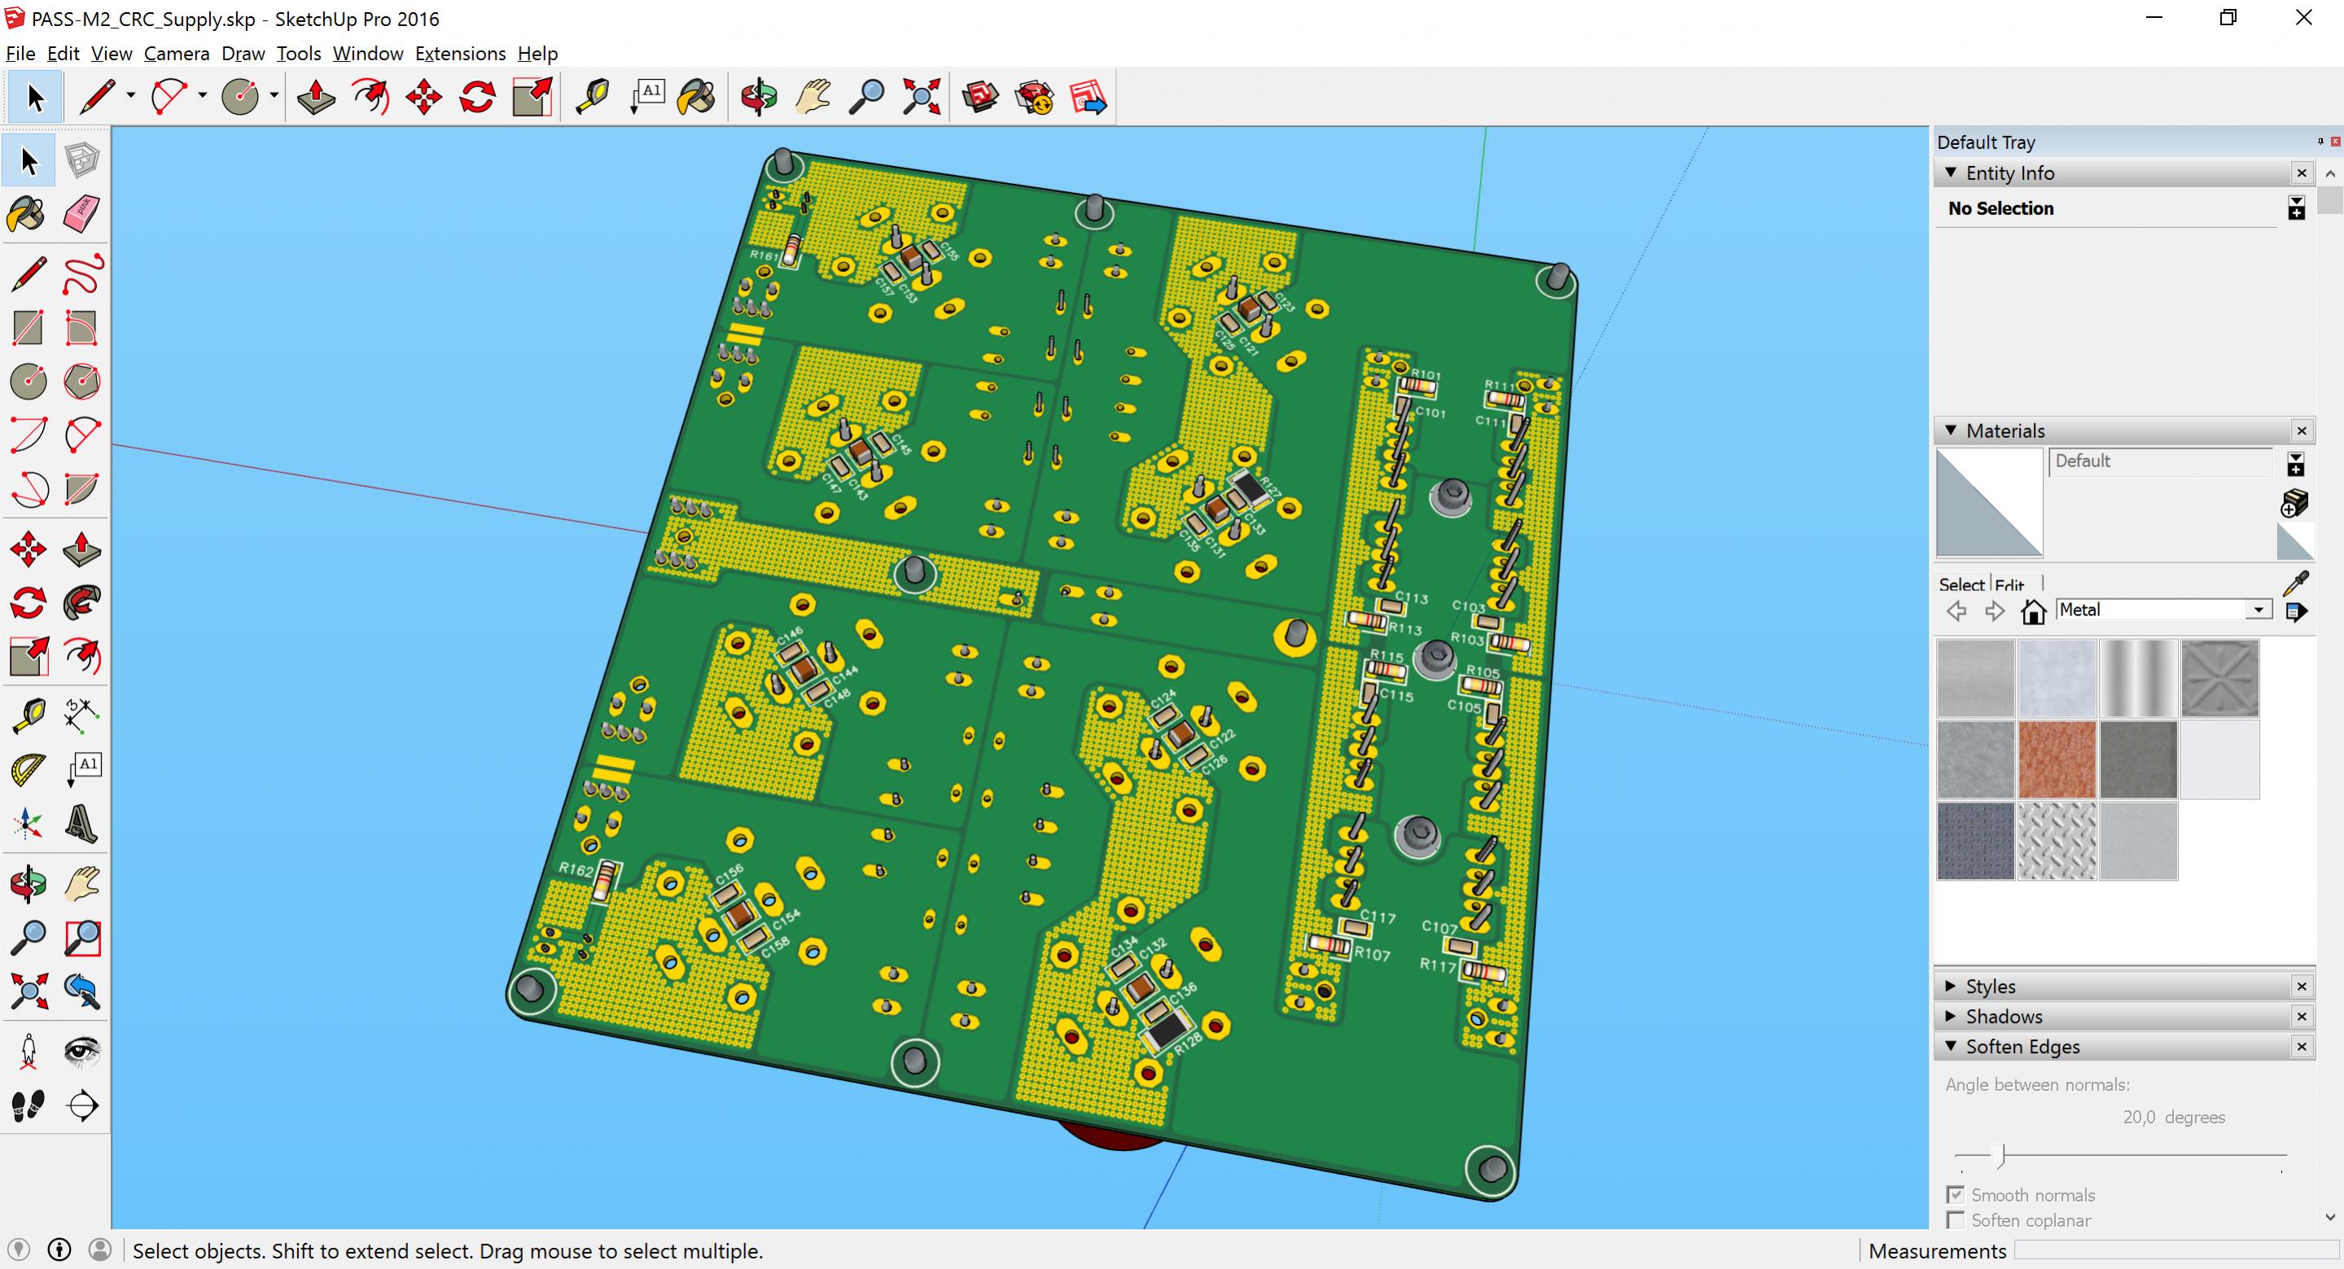The height and width of the screenshot is (1269, 2344).
Task: Toggle the Smooth normals checkbox
Action: (1956, 1193)
